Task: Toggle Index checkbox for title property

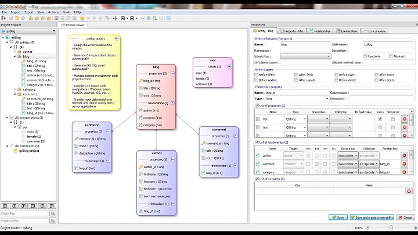Action: [x=380, y=119]
